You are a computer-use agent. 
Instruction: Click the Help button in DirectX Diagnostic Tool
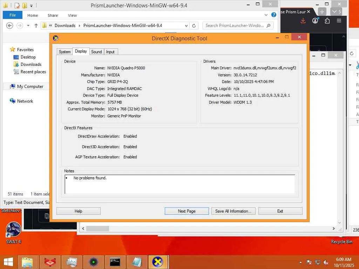tap(78, 211)
